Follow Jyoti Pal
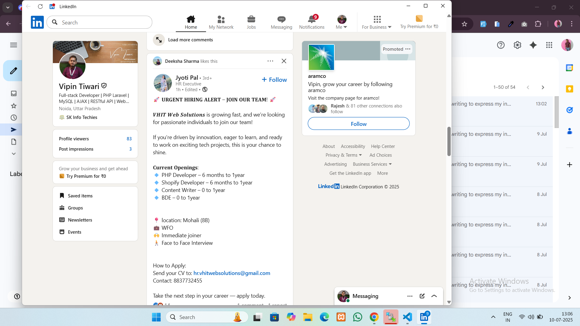 274,80
